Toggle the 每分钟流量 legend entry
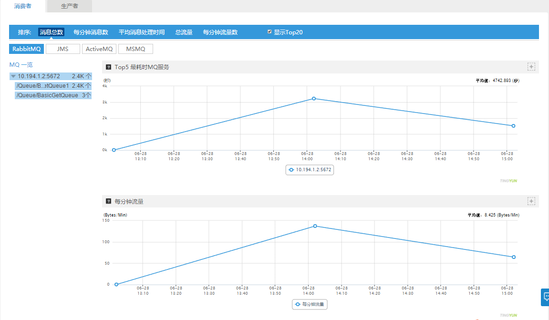Viewport: 549px width, 320px height. click(310, 304)
